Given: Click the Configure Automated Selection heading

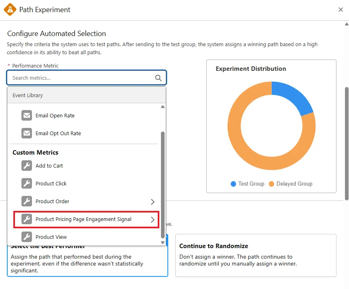Looking at the screenshot, I should click(57, 34).
